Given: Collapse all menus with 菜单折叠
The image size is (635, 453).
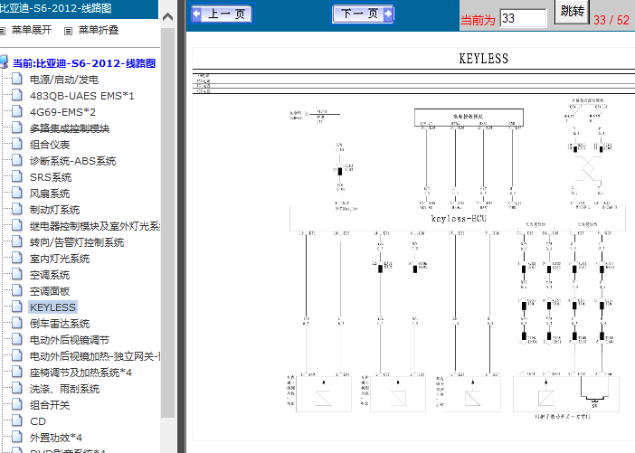Looking at the screenshot, I should tap(99, 30).
